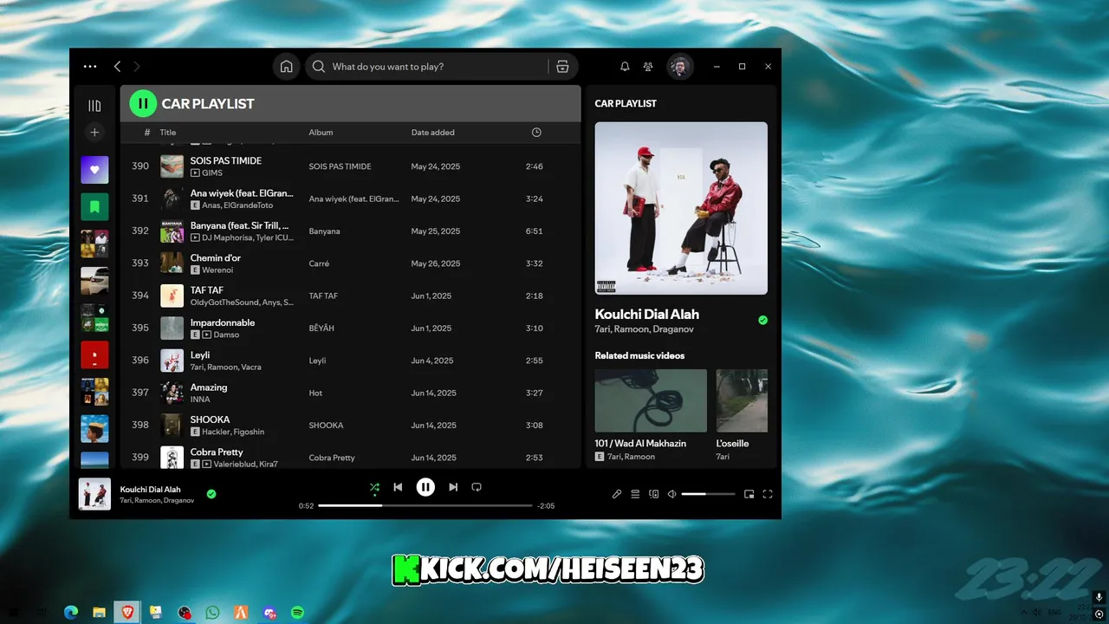Click the CAR PLAYLIST header title
The image size is (1109, 624).
click(208, 104)
